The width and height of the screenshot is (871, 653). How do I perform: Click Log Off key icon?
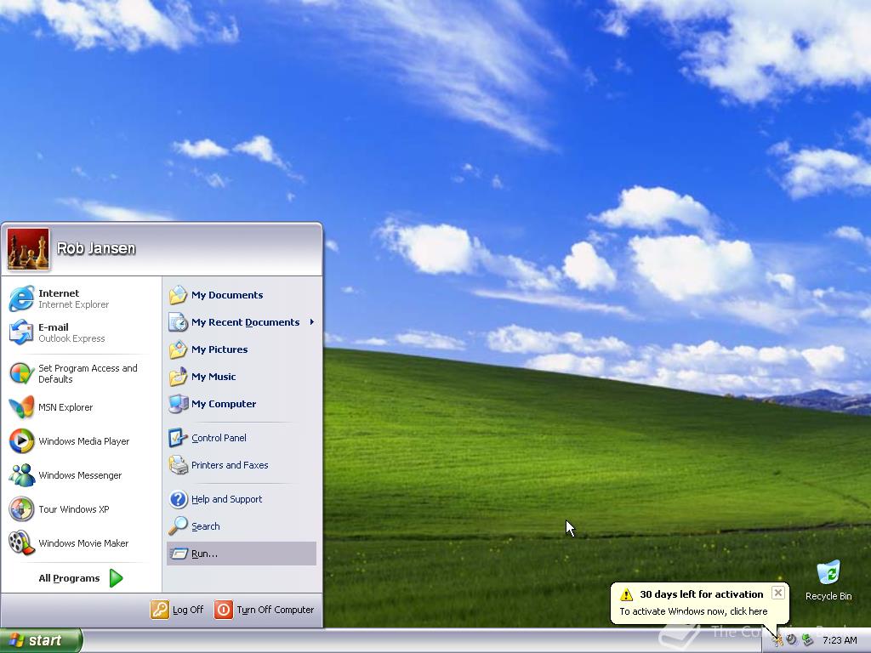click(159, 610)
